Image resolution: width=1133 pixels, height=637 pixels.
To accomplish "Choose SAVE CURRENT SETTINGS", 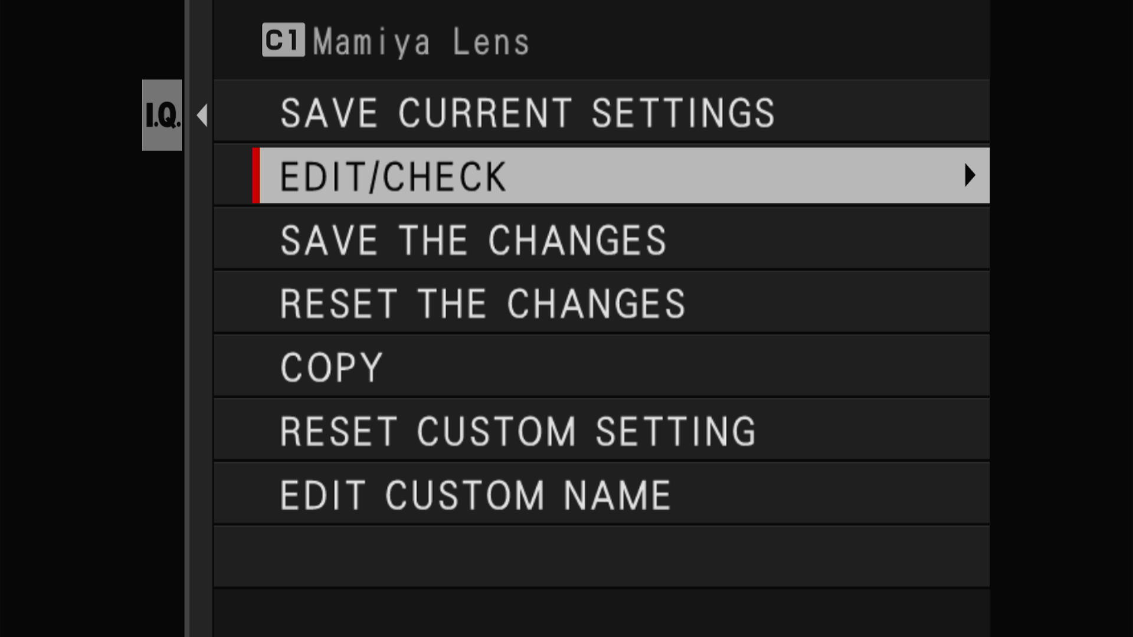I will [x=601, y=111].
